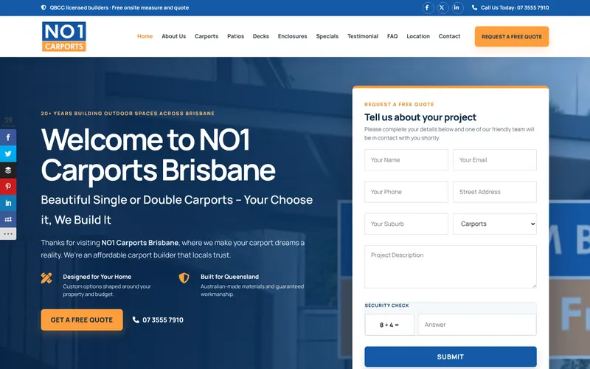Click the Get a Free Quote hero button

(82, 320)
